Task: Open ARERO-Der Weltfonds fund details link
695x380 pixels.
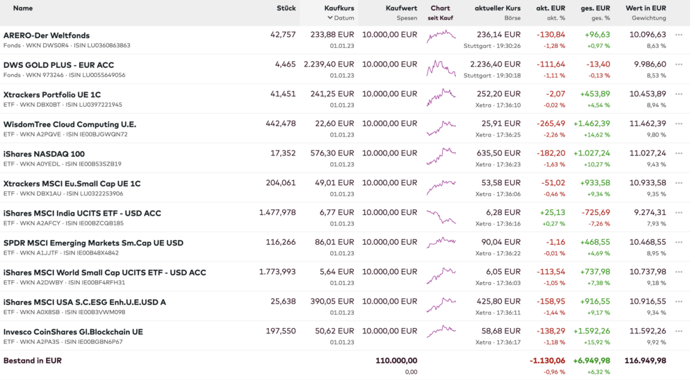Action: click(47, 35)
